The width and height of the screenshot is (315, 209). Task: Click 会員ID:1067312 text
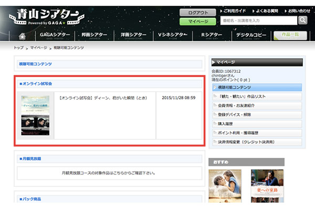pyautogui.click(x=226, y=71)
